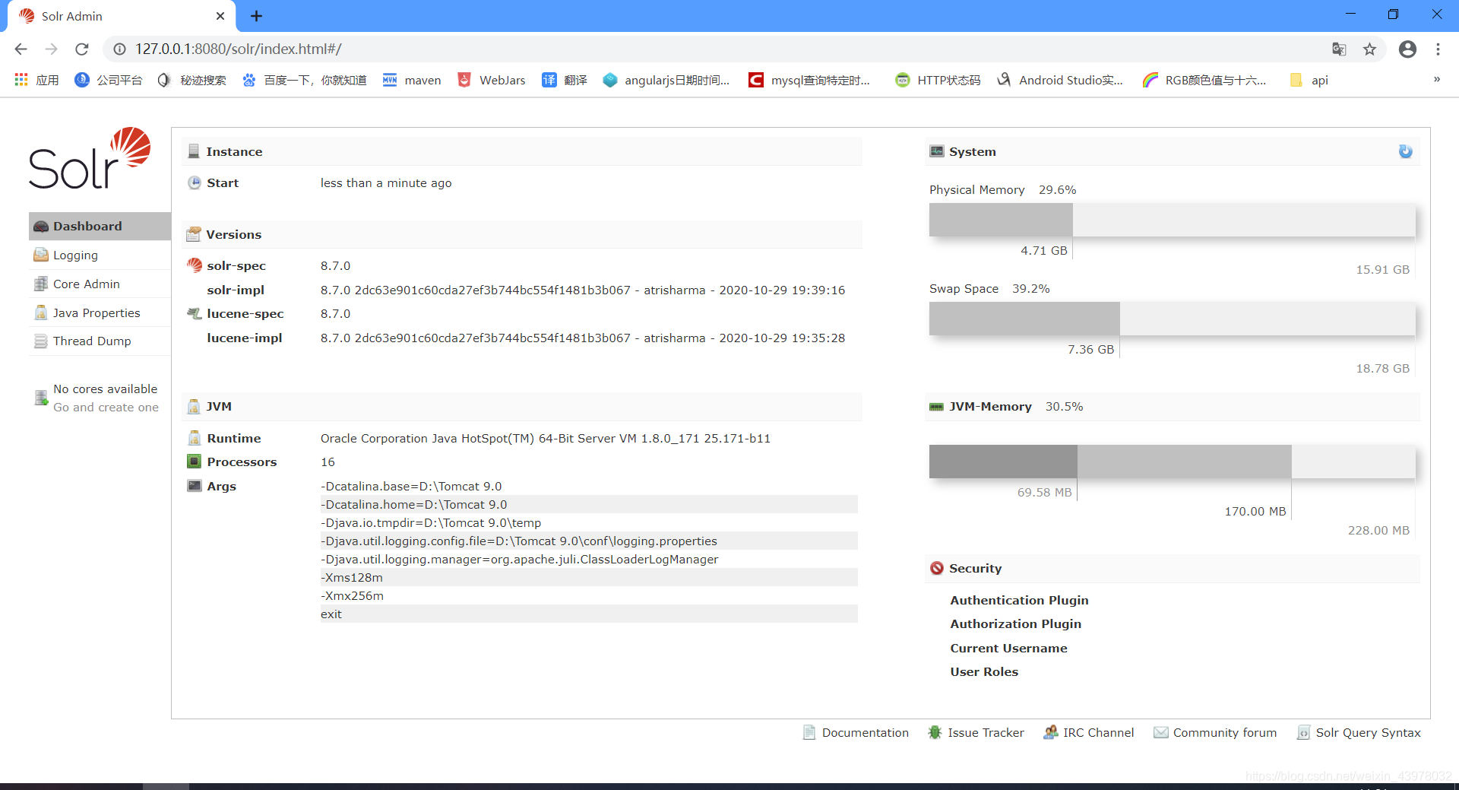Open the maven bookmark
This screenshot has width=1459, height=790.
412,80
